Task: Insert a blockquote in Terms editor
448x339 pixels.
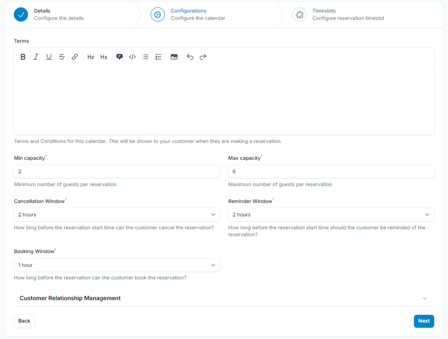Action: pyautogui.click(x=119, y=56)
